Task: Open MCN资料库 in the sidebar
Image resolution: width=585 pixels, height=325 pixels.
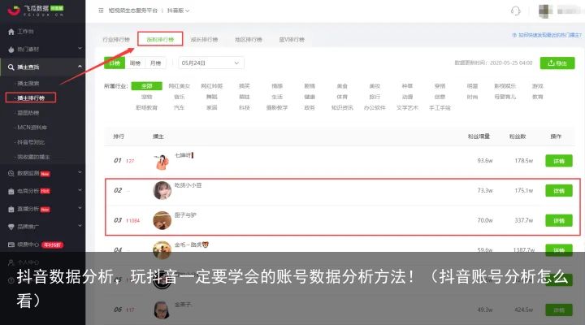Action: [32, 128]
